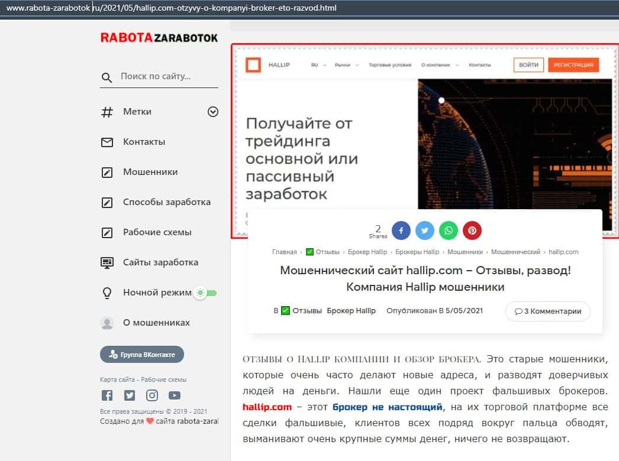Click the RABOTAZARABOTOK site logo

[x=159, y=38]
